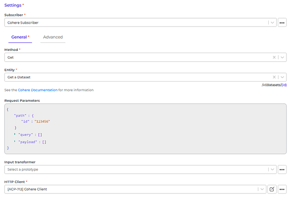
Task: Expand the Input transformer dropdown arrow
Action: [x=272, y=169]
